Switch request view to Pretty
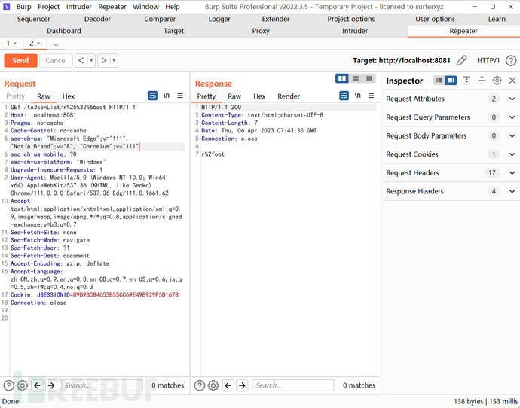The height and width of the screenshot is (408, 520). click(16, 96)
